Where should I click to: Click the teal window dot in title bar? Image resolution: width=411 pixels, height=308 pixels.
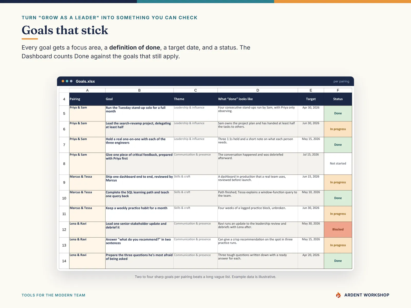tap(67, 81)
